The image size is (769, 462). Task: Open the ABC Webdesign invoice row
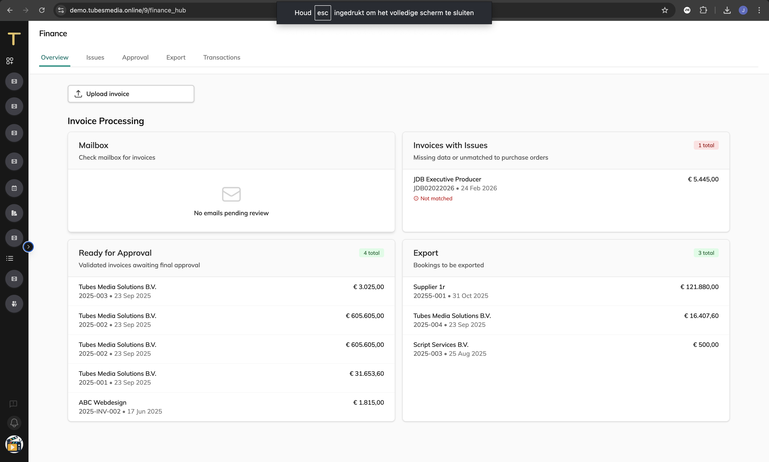[x=102, y=403]
